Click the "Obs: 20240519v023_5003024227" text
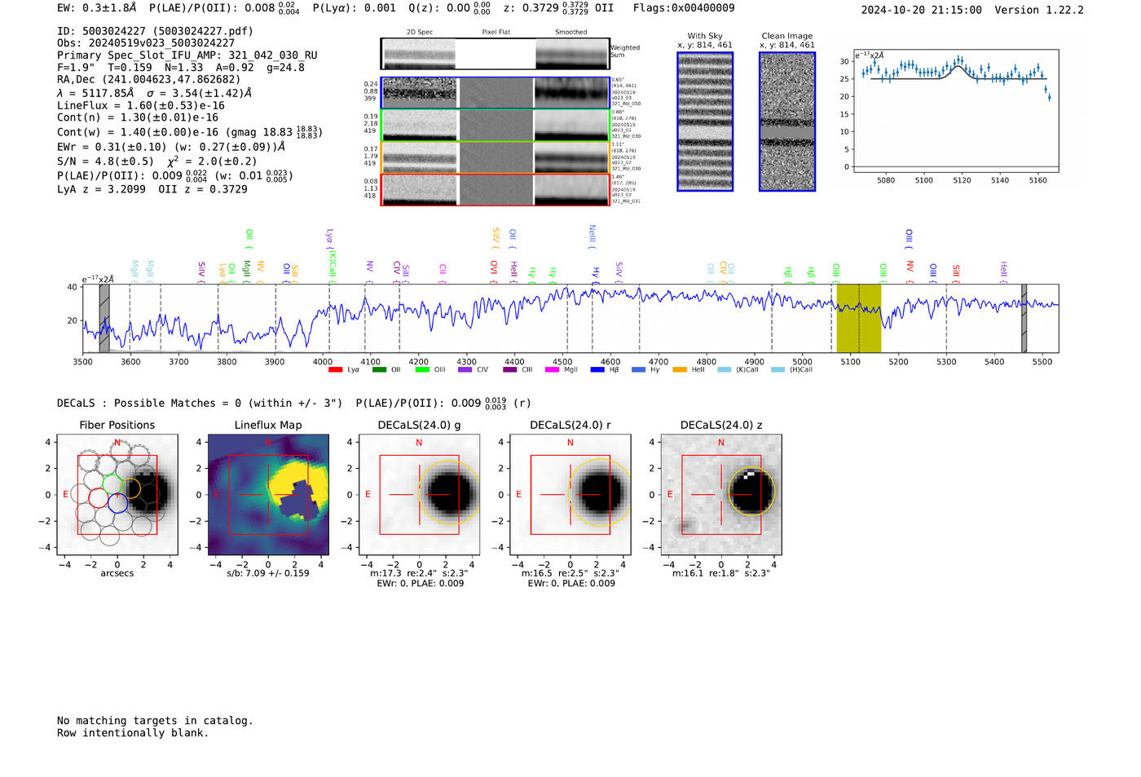Screen dimensions: 1141x777 point(146,43)
